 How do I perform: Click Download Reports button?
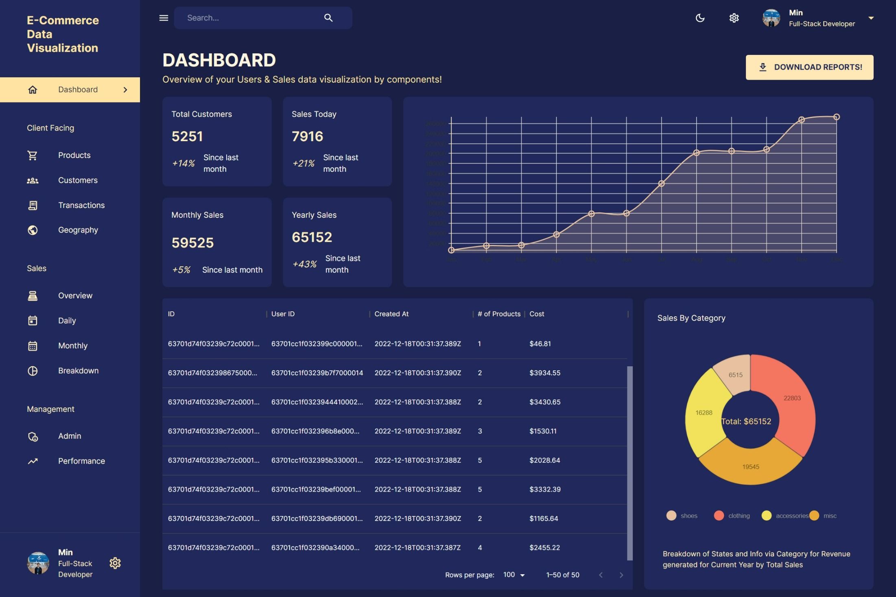pyautogui.click(x=809, y=67)
